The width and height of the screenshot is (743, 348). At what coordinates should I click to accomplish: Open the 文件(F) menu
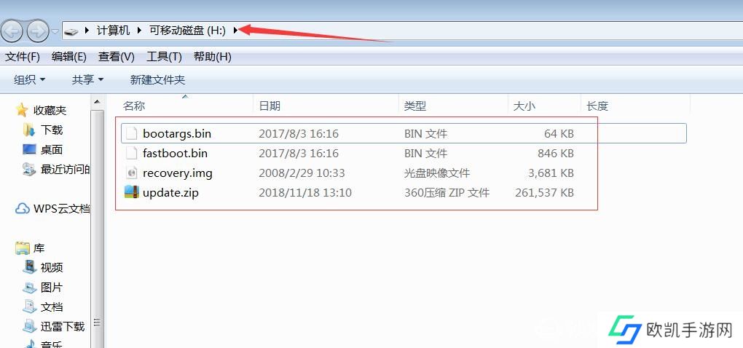click(23, 57)
